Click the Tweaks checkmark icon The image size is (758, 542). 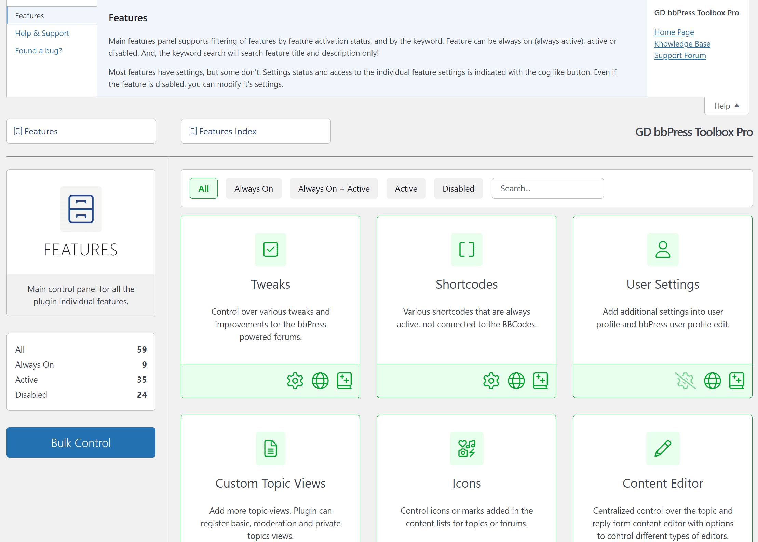[x=271, y=250]
